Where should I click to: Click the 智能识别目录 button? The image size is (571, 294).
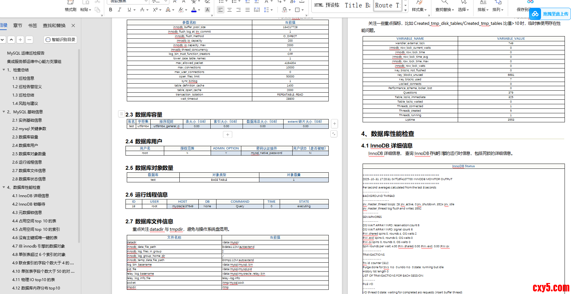[x=60, y=40]
